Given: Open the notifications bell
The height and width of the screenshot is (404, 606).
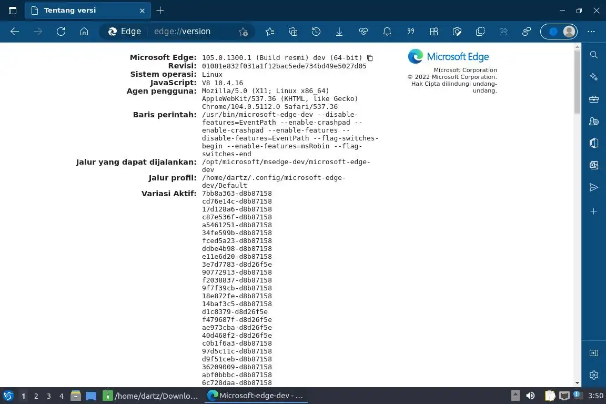Looking at the screenshot, I should coord(387,32).
